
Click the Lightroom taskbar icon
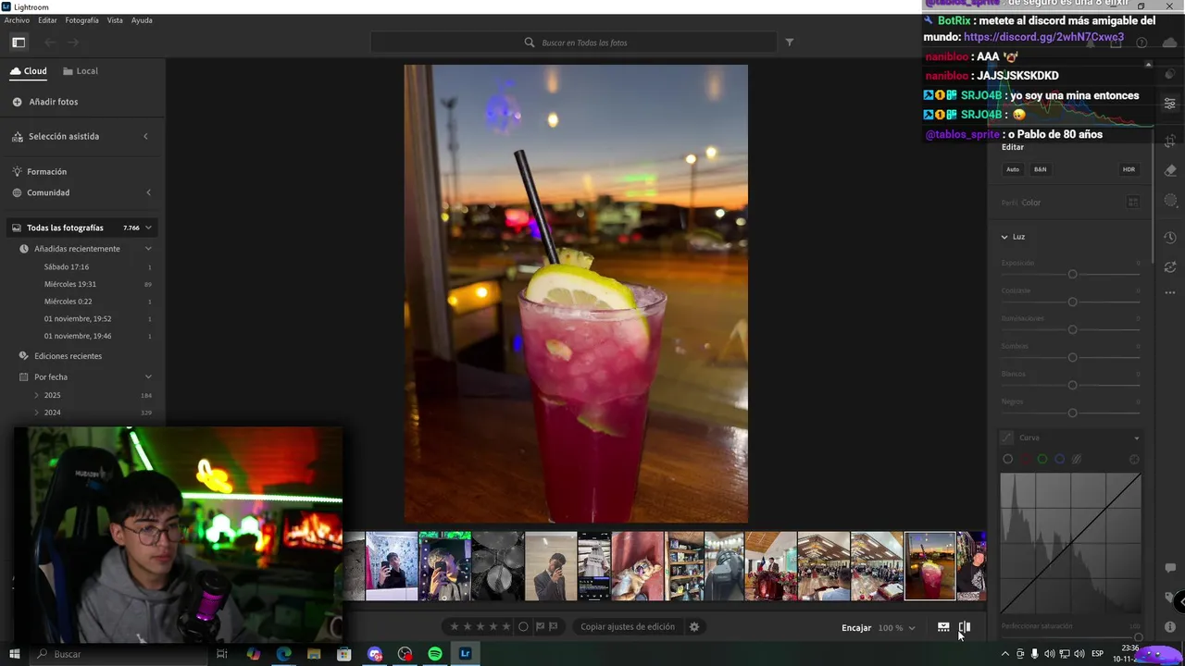pos(466,654)
